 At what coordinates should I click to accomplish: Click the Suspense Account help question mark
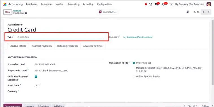pos(28,70)
